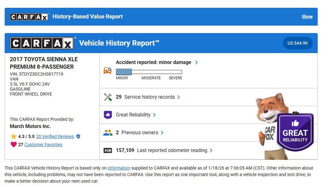The height and width of the screenshot is (187, 328).
Task: Expand the accident reported chevron
Action: tap(196, 63)
